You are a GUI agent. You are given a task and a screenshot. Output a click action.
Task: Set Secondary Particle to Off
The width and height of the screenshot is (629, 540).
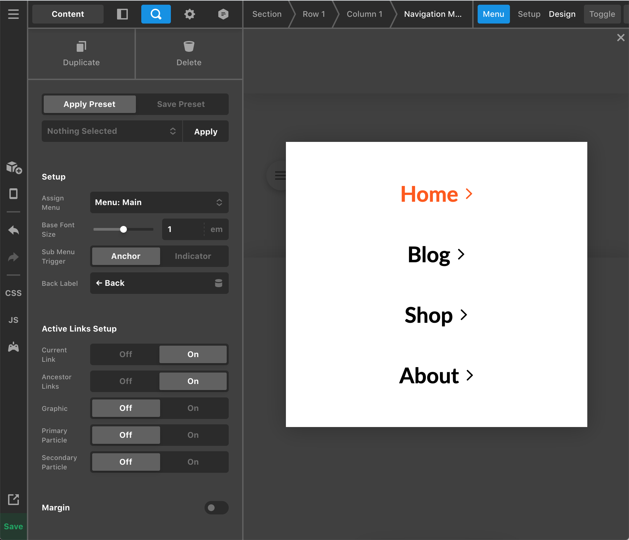click(x=126, y=462)
